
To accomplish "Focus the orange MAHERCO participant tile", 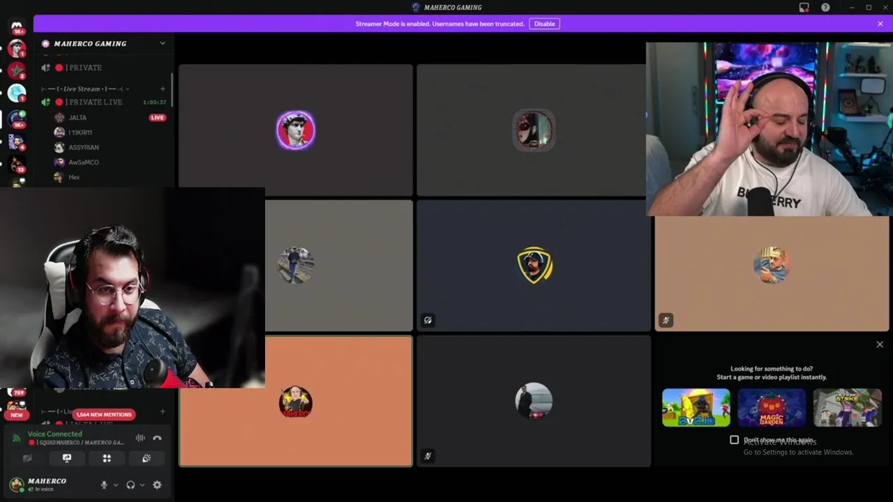I will point(296,401).
